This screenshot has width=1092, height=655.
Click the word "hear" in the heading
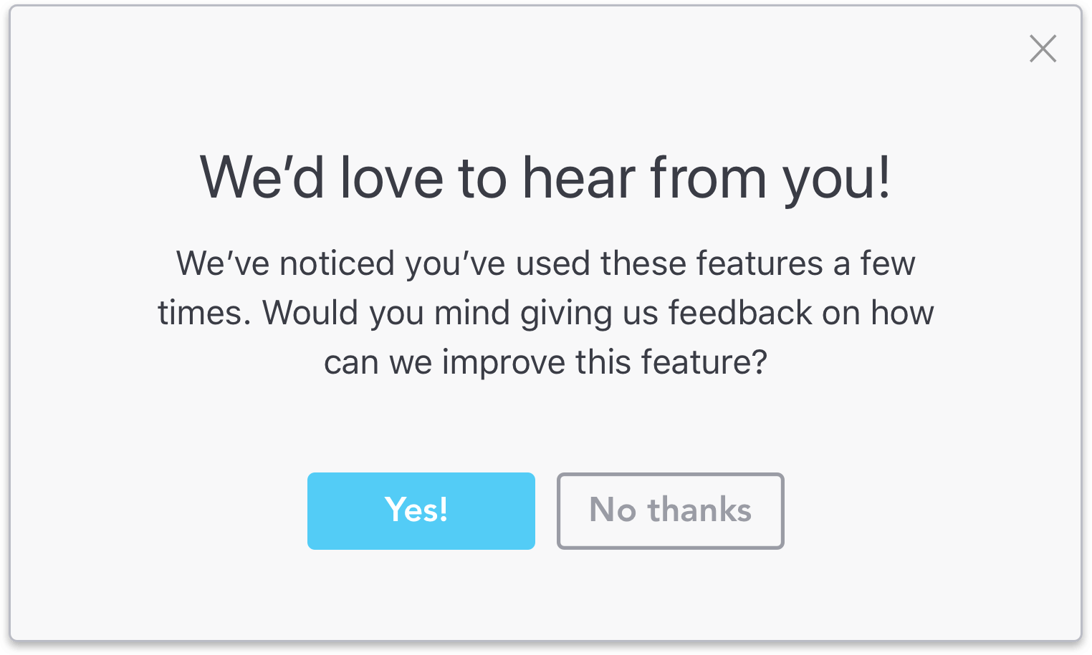(578, 178)
